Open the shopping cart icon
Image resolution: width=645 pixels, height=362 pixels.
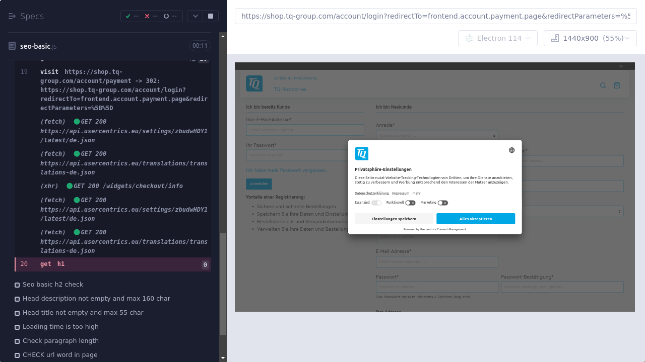[x=617, y=85]
